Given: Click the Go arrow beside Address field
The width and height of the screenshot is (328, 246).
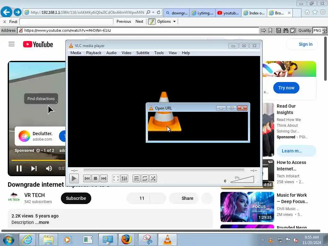Looking at the screenshot, I should (263, 30).
